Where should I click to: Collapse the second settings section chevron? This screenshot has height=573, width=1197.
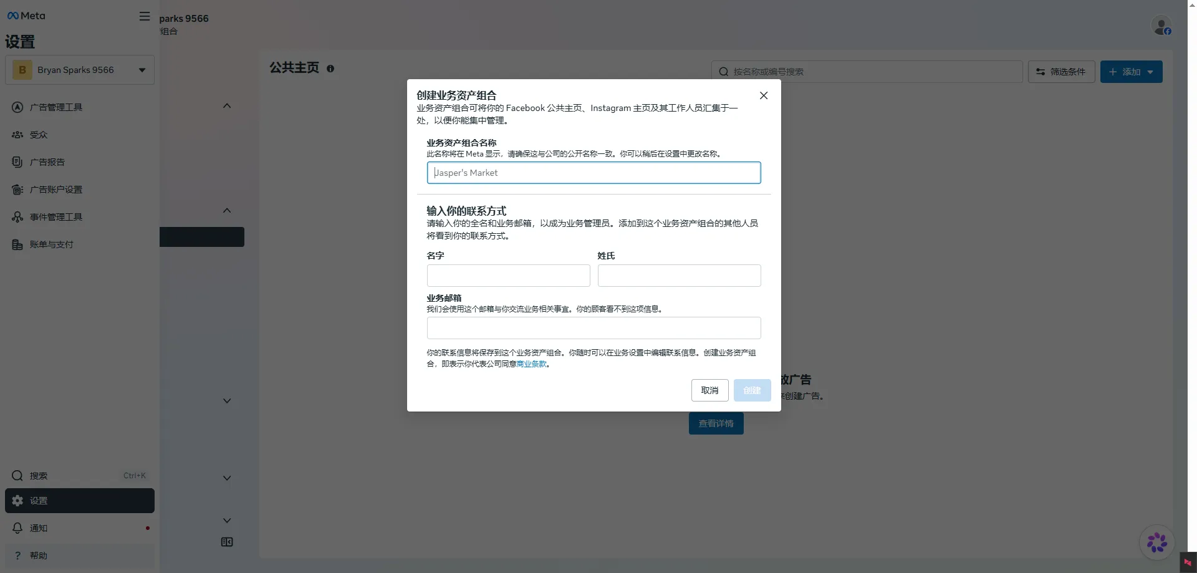[227, 211]
